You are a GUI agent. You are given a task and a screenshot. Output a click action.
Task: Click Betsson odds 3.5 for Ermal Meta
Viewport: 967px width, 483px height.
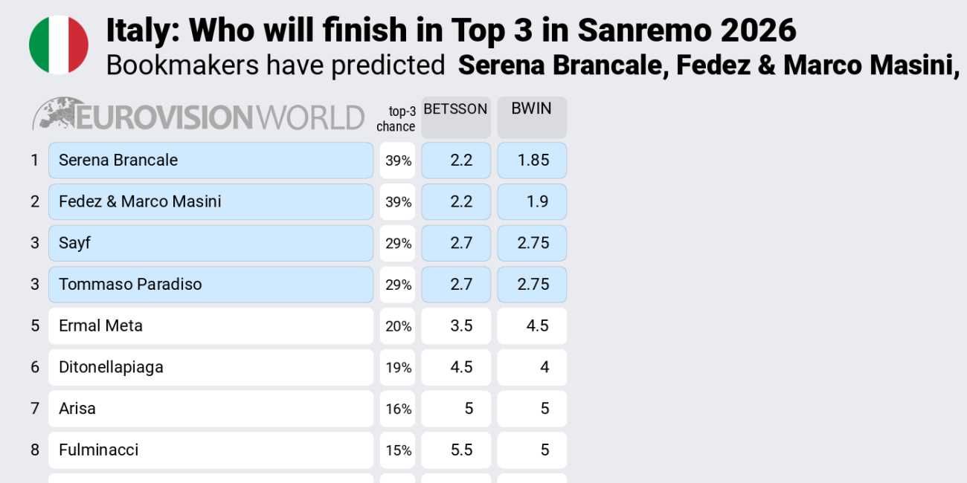456,326
